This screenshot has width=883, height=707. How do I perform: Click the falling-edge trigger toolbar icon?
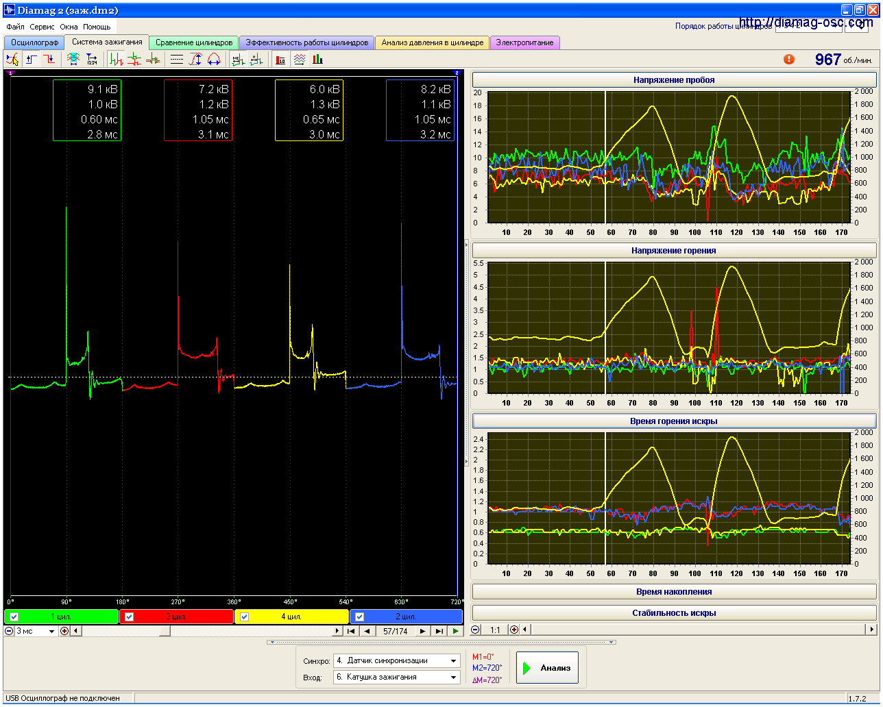[x=49, y=60]
